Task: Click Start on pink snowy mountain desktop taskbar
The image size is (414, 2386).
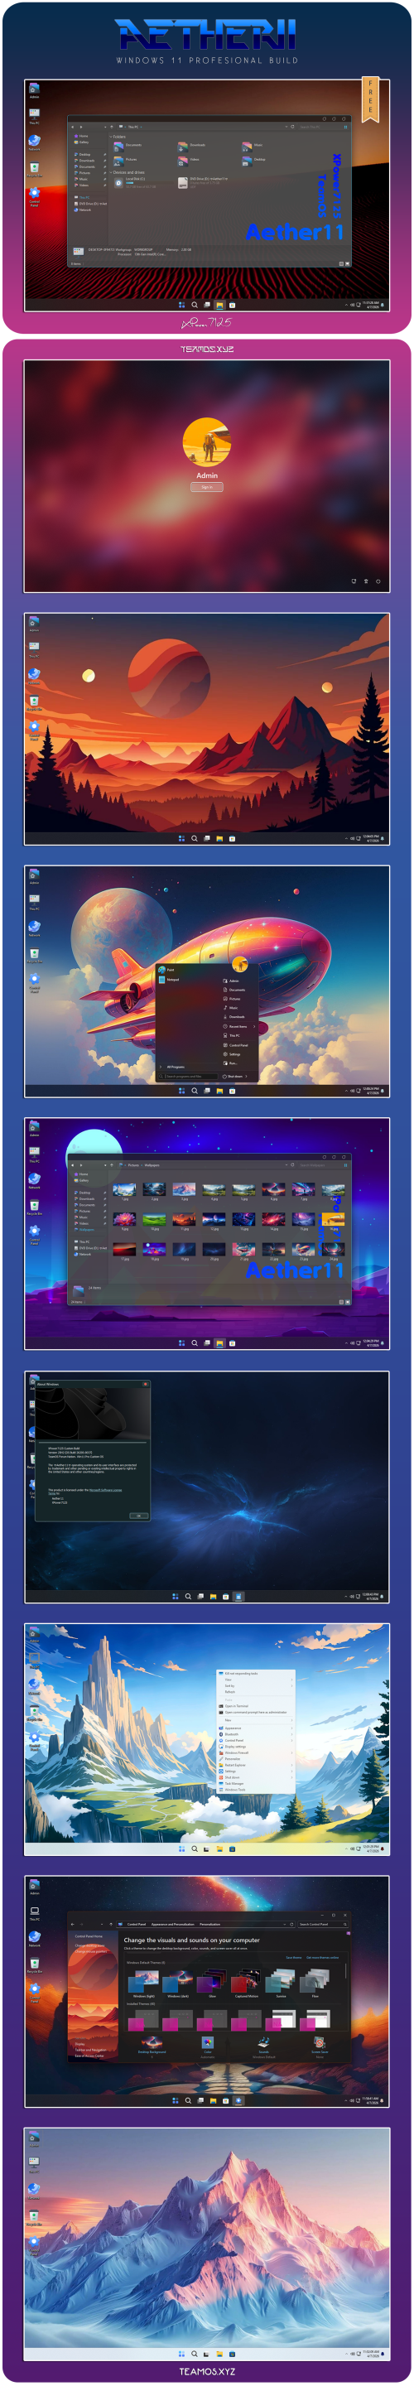Action: pos(181,2354)
